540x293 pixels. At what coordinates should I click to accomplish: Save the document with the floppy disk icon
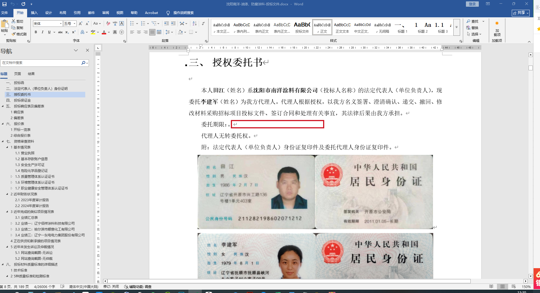tap(4, 4)
